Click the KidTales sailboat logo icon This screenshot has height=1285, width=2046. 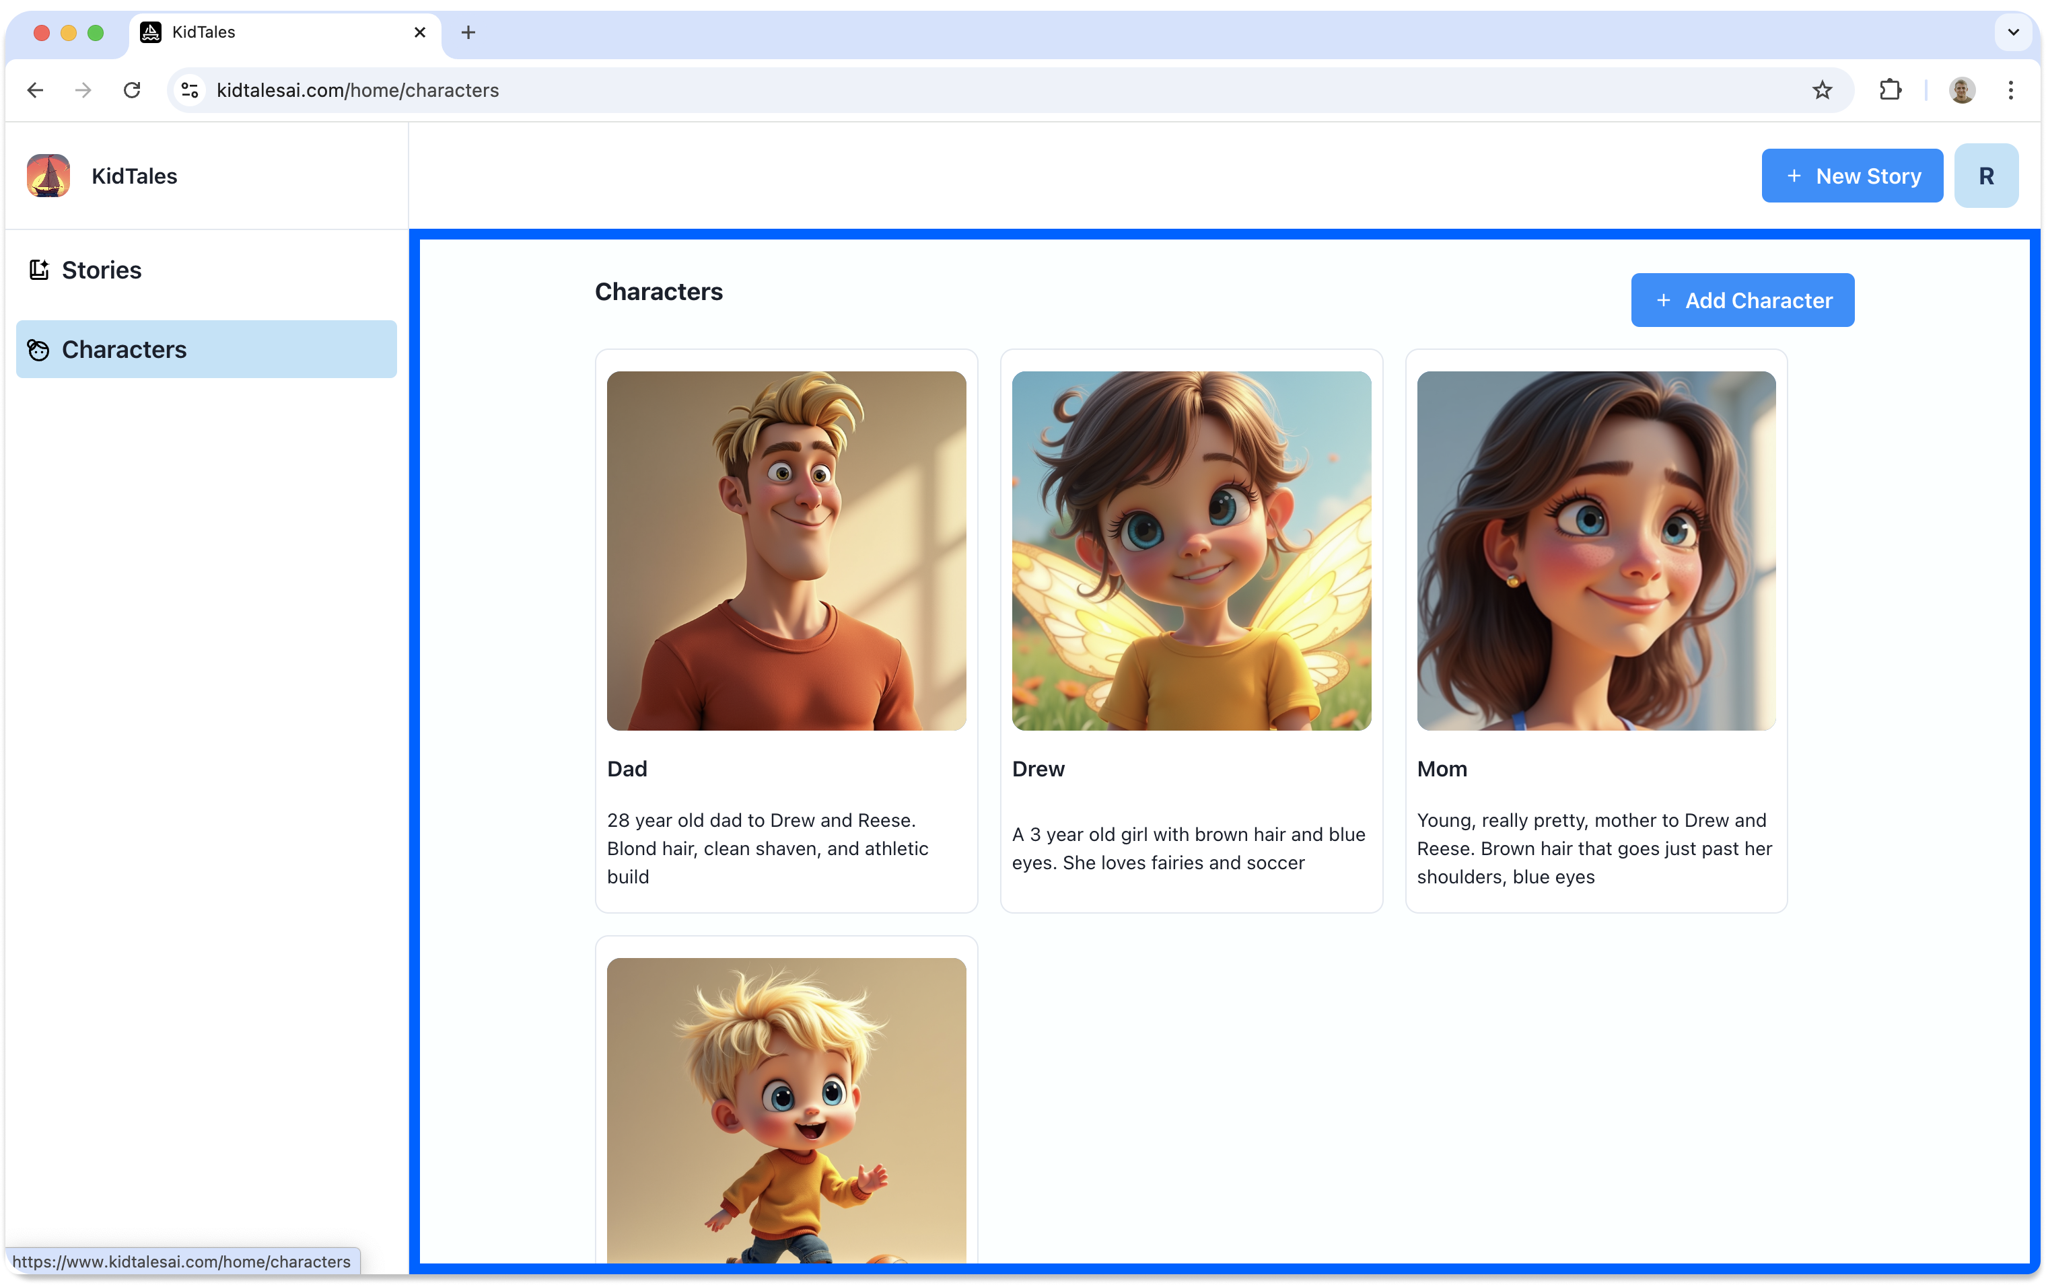click(x=48, y=176)
